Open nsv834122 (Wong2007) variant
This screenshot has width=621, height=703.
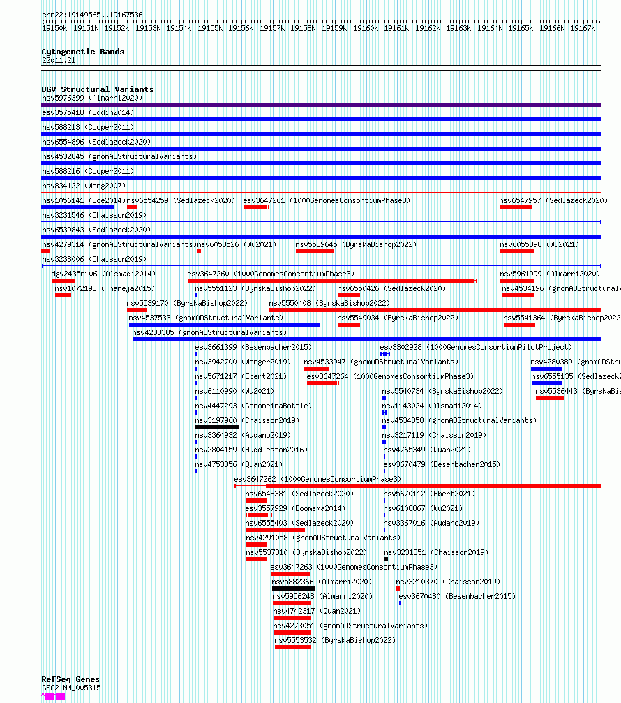tap(84, 186)
